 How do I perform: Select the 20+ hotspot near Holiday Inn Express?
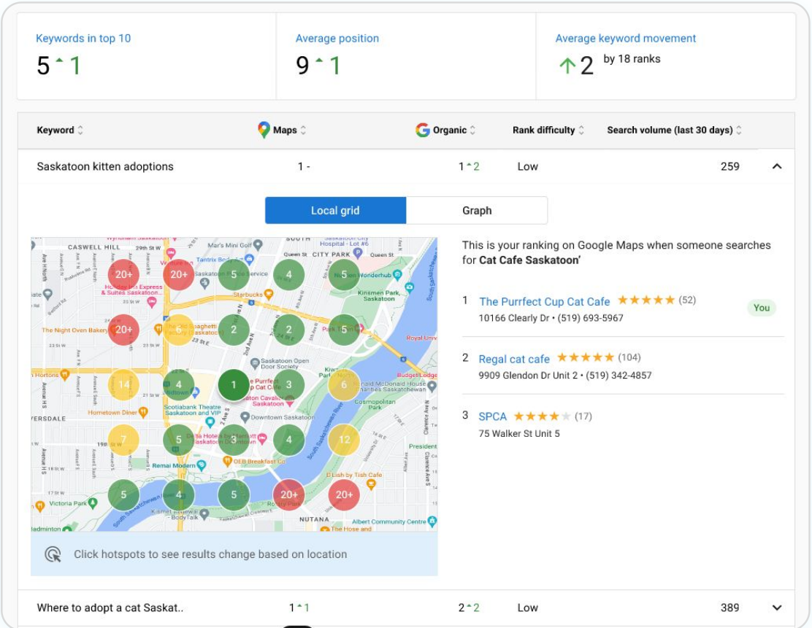pyautogui.click(x=123, y=274)
